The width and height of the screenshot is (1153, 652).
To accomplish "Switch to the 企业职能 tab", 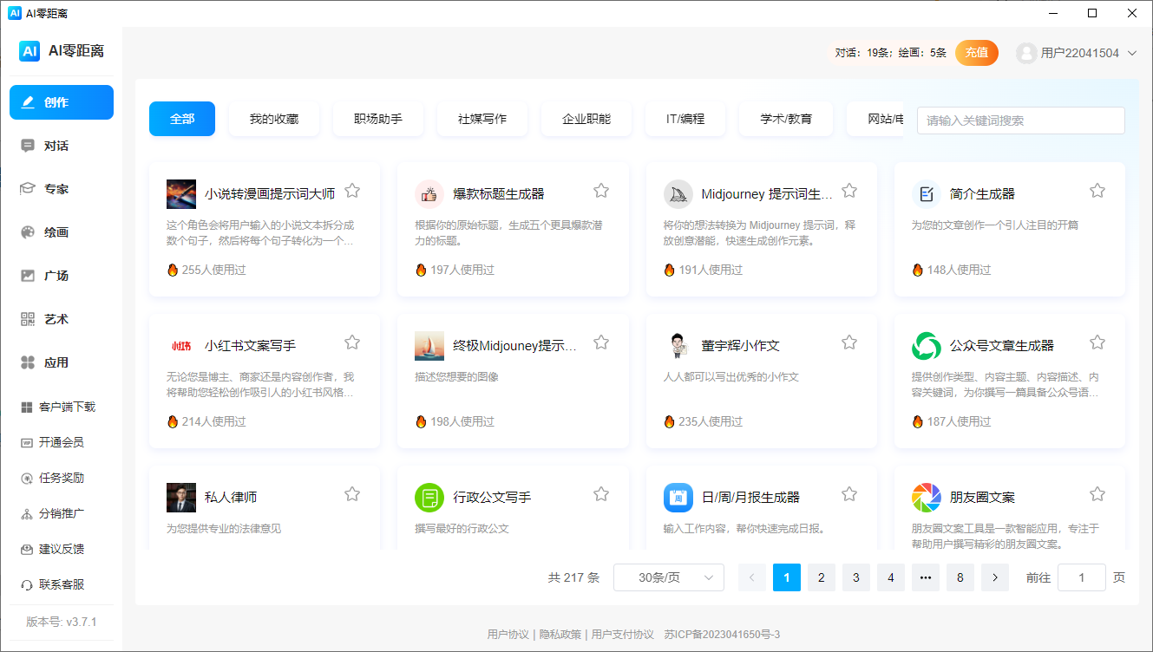I will (x=586, y=119).
